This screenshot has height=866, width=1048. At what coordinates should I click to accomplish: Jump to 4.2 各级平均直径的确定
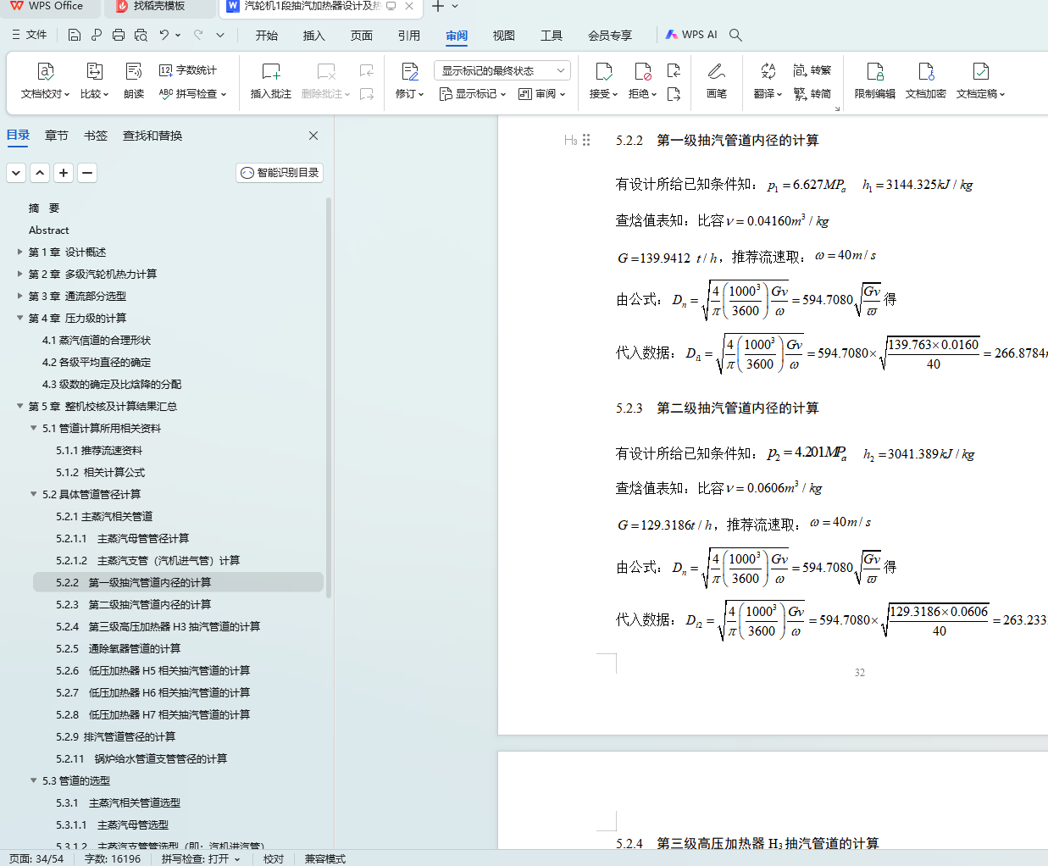[97, 362]
